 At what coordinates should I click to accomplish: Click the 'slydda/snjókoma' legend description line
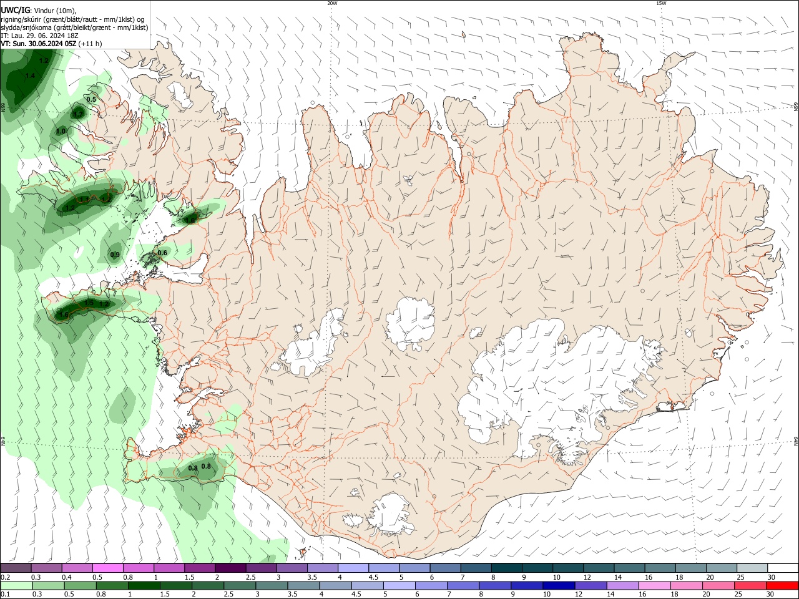coord(74,27)
